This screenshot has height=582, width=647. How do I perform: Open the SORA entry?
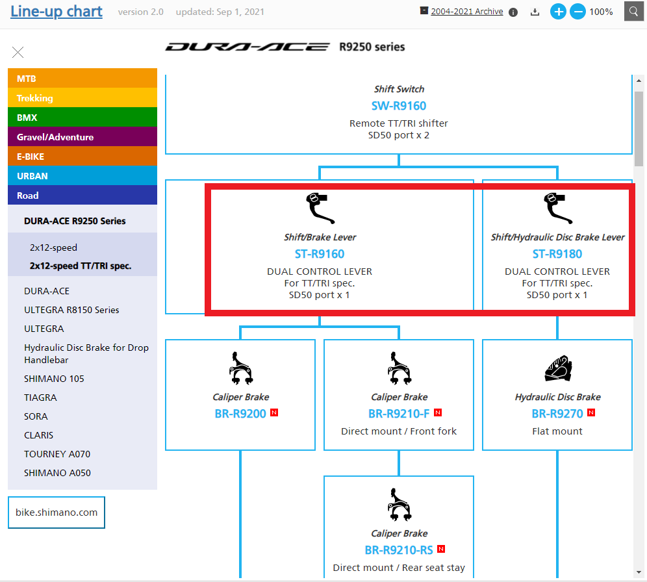pyautogui.click(x=36, y=416)
